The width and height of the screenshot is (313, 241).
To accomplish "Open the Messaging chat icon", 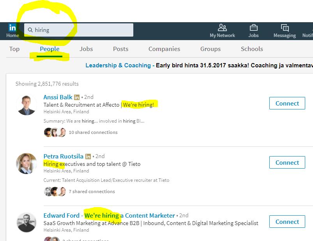I will click(x=285, y=28).
